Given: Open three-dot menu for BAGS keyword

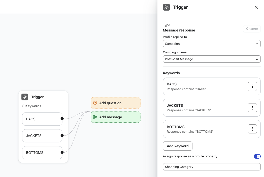Looking at the screenshot, I should pyautogui.click(x=252, y=86).
